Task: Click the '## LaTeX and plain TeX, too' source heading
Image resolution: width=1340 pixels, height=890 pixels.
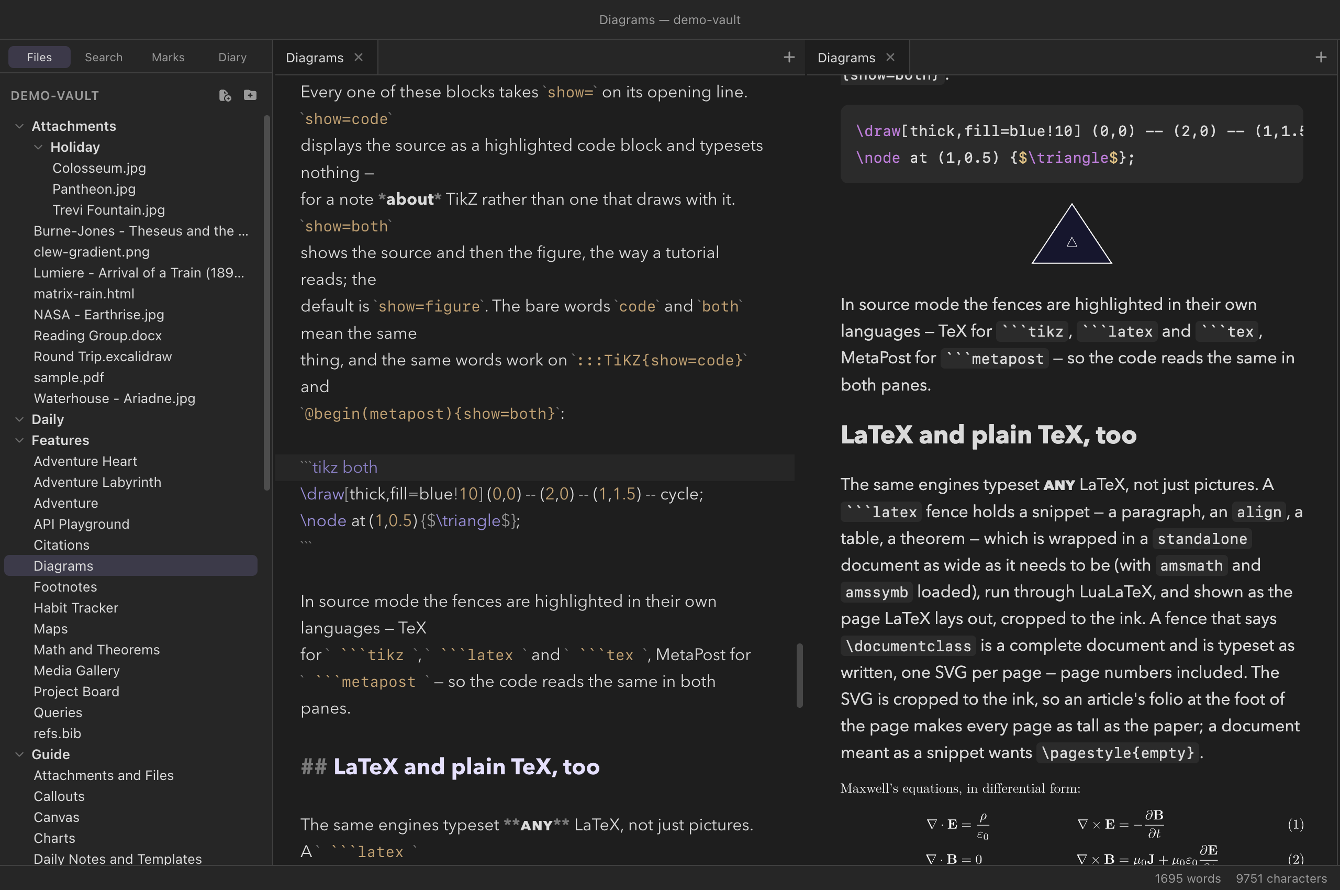Action: click(x=450, y=767)
